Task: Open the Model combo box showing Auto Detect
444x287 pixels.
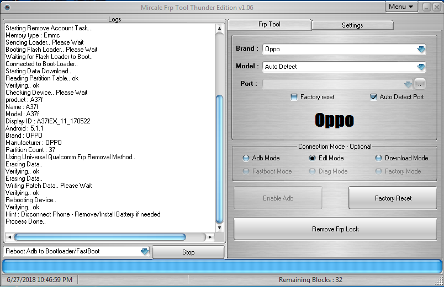Action: click(344, 67)
